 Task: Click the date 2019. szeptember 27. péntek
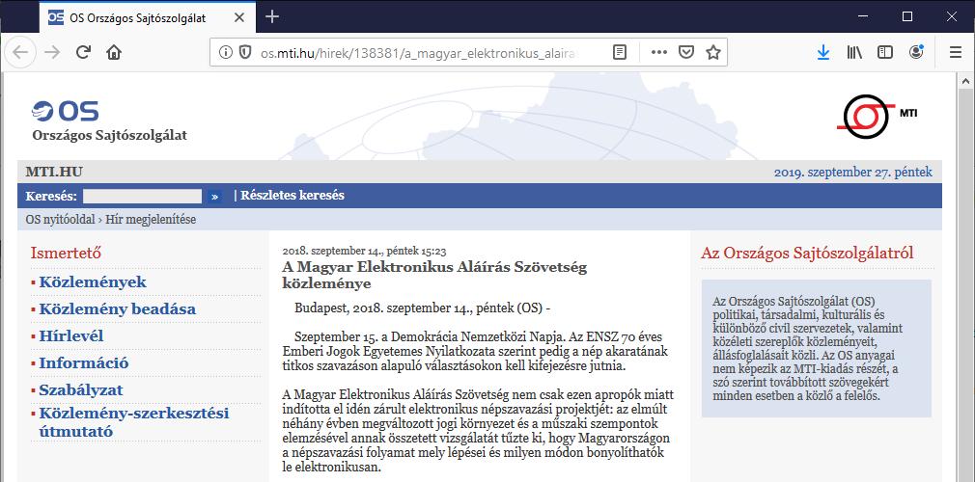853,172
